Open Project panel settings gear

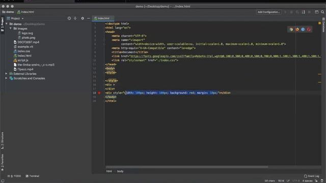pos(83,18)
